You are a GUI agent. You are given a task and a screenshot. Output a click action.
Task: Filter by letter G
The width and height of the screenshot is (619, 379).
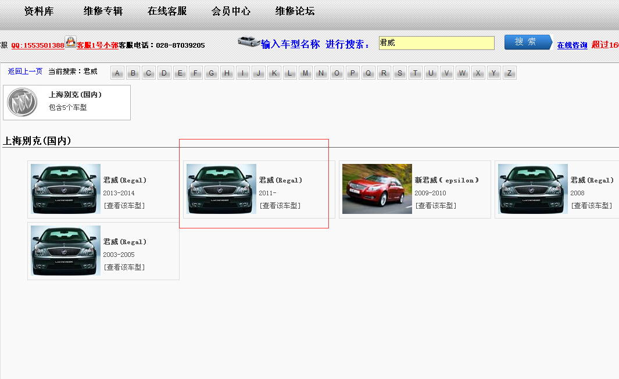[x=211, y=73]
